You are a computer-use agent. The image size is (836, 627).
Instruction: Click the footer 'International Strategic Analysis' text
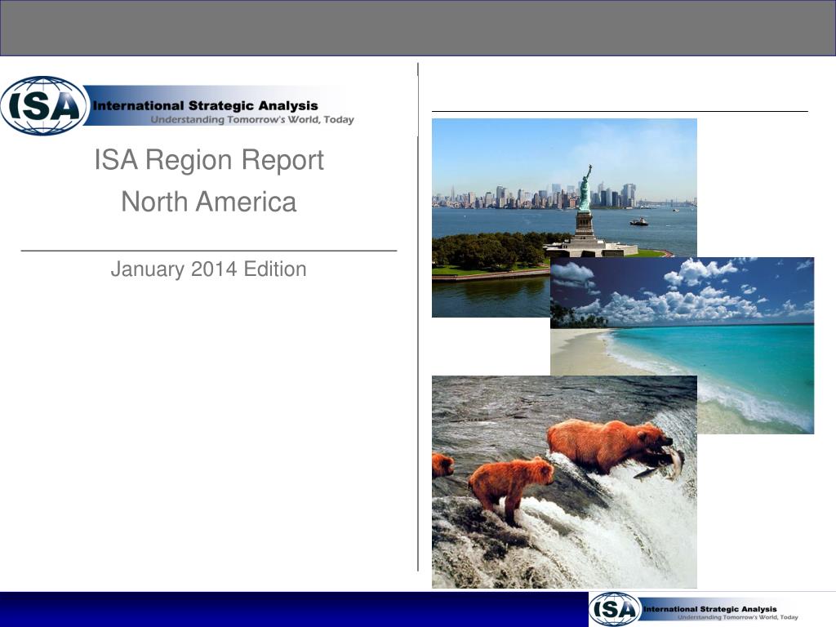pyautogui.click(x=710, y=609)
